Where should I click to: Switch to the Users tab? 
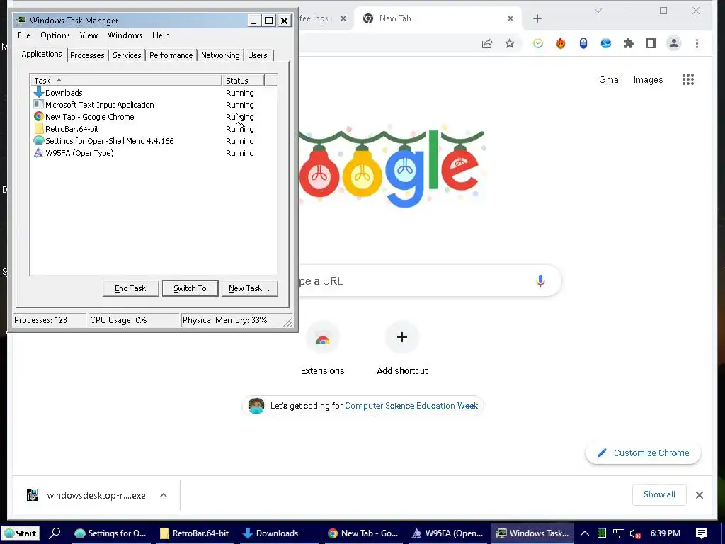point(258,55)
